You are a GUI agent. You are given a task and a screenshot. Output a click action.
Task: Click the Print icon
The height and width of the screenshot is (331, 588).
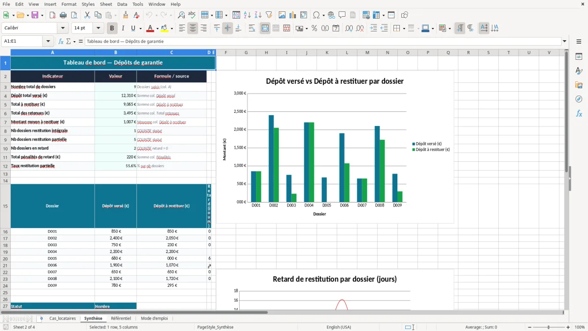[63, 15]
